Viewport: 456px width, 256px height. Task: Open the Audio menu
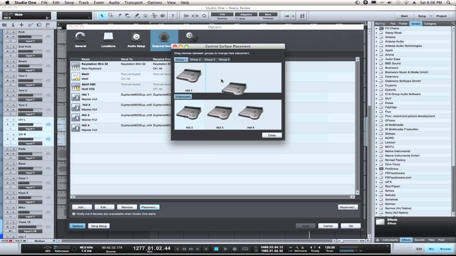(114, 2)
